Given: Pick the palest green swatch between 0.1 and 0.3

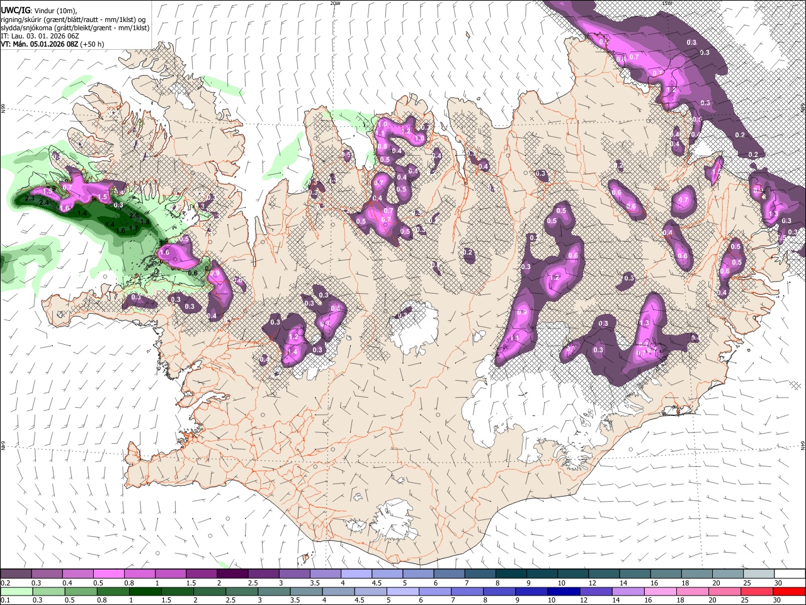Looking at the screenshot, I should tap(16, 592).
